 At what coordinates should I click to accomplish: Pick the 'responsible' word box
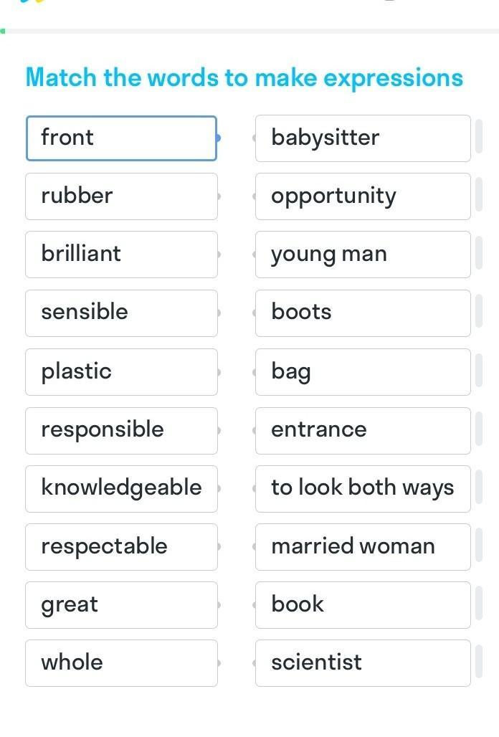click(x=121, y=431)
